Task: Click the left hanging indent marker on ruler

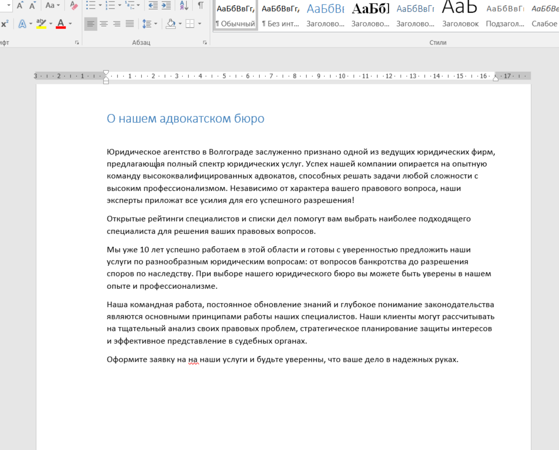Action: point(106,79)
